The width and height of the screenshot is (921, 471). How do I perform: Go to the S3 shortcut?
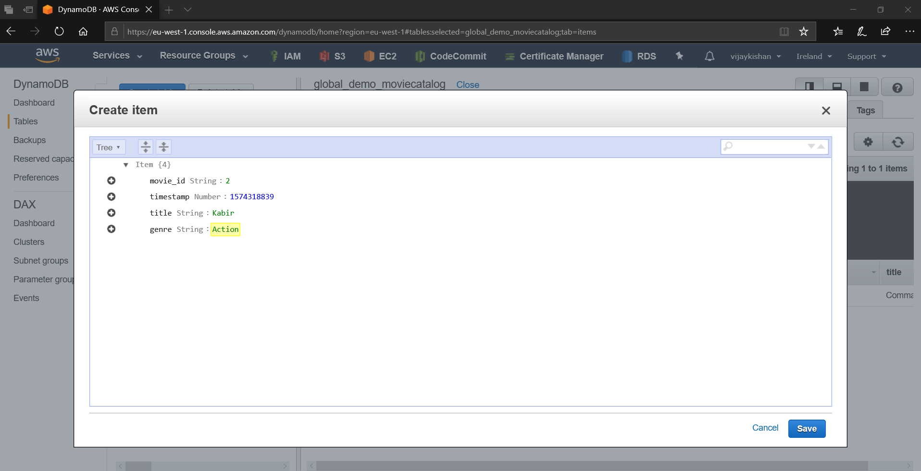pos(332,56)
